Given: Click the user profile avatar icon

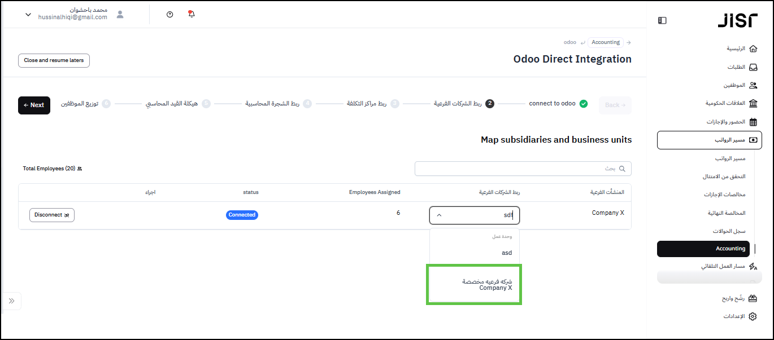Looking at the screenshot, I should tap(120, 14).
